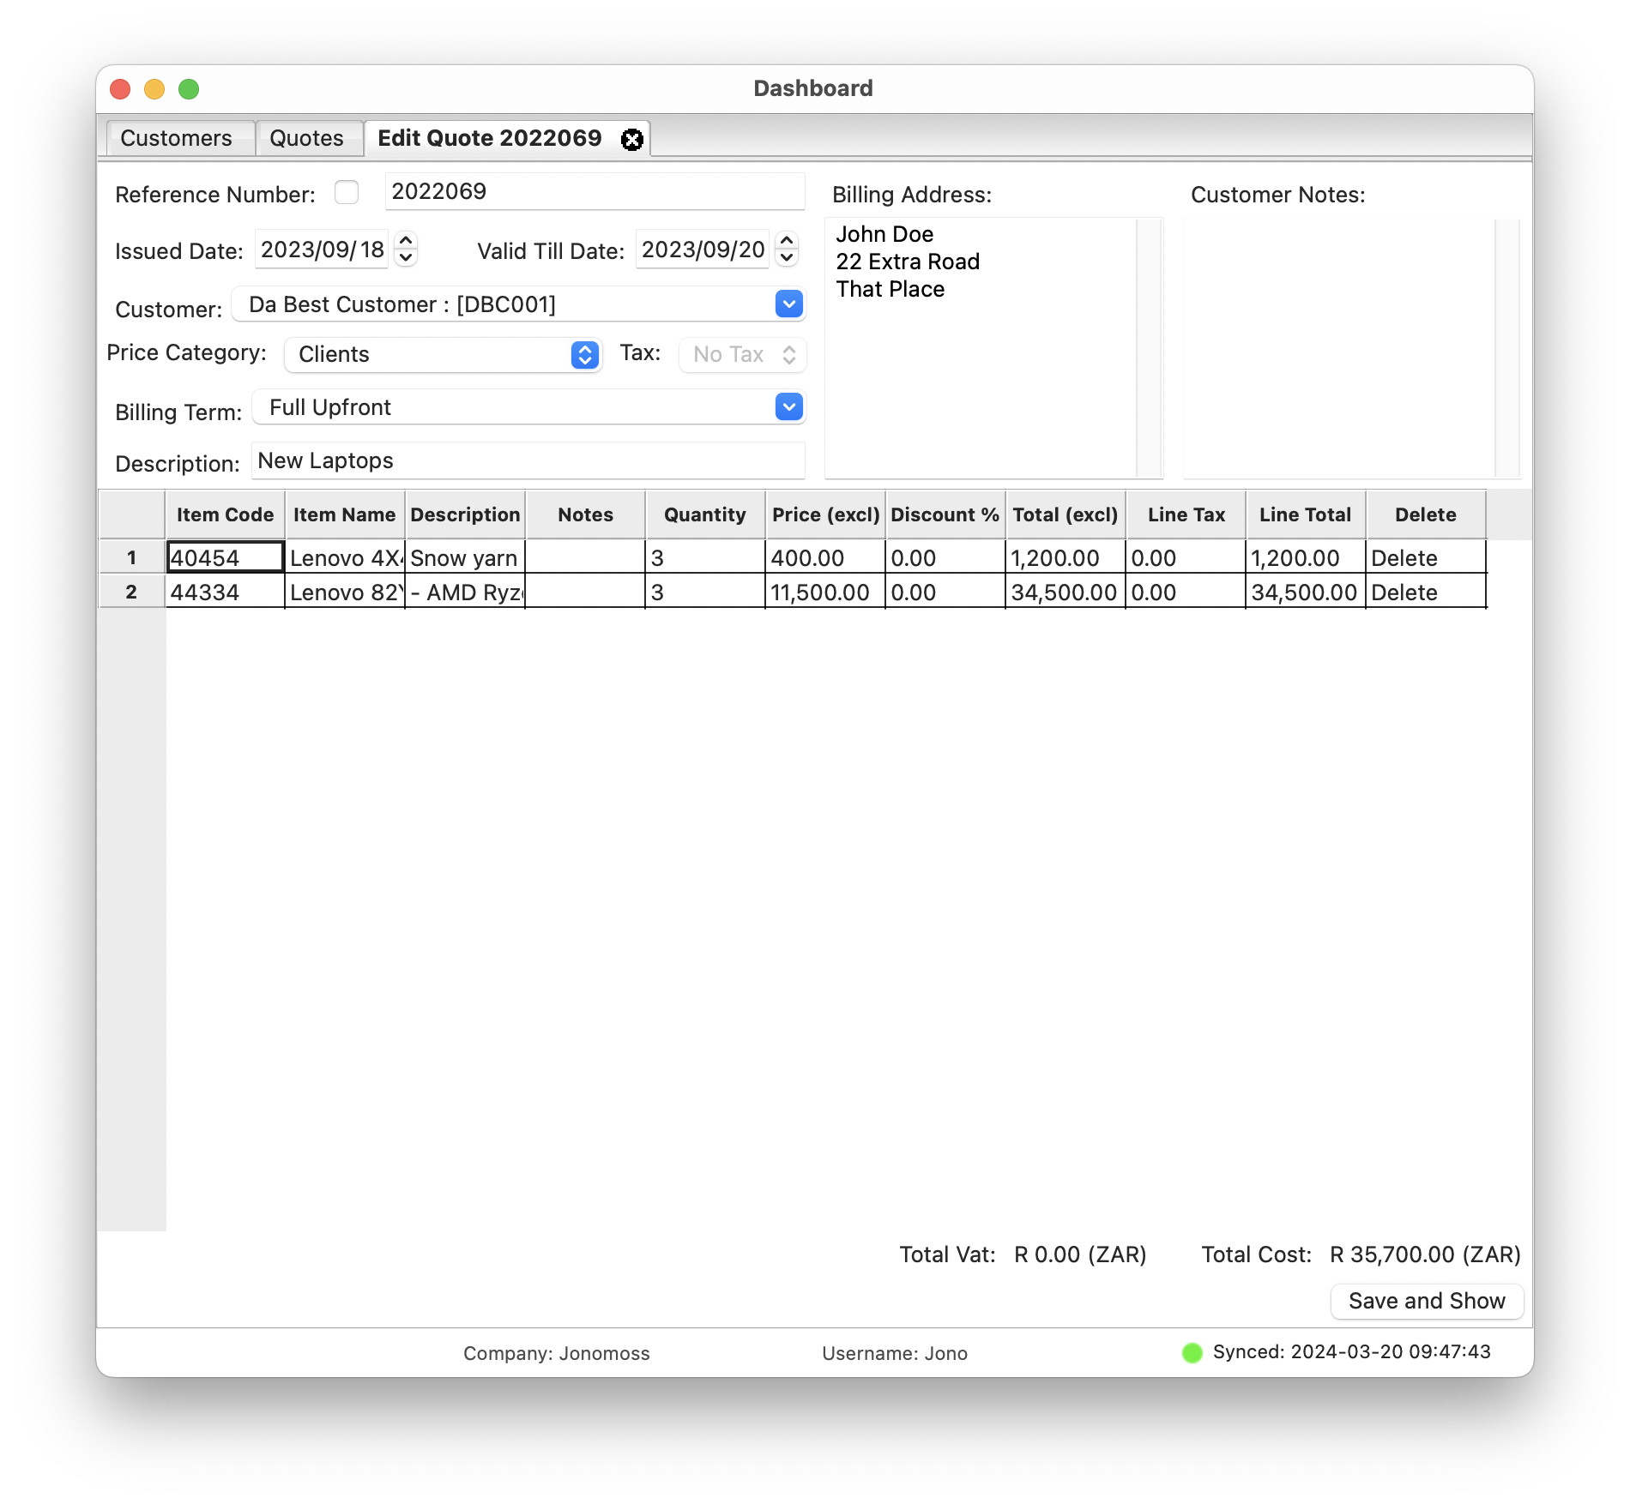The image size is (1630, 1504).
Task: Click the Billing Term Full Upfront field
Action: pyautogui.click(x=528, y=406)
